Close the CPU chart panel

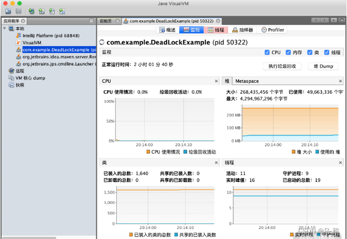pyautogui.click(x=216, y=81)
